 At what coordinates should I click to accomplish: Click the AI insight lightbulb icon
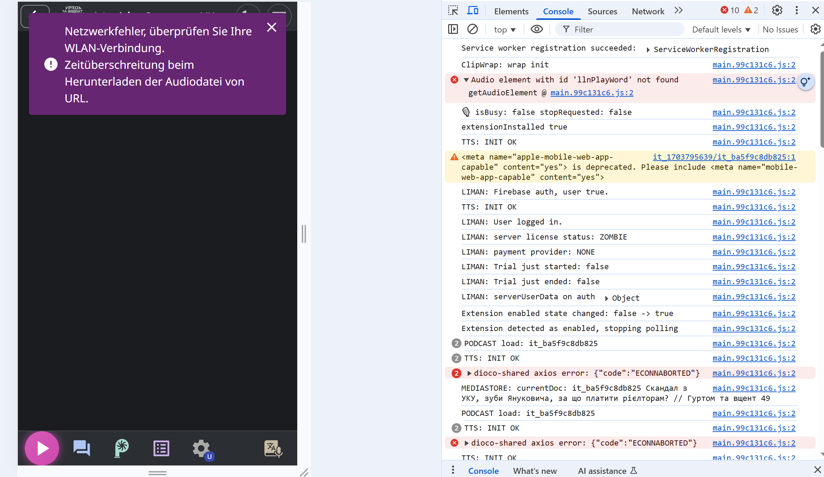pos(805,82)
